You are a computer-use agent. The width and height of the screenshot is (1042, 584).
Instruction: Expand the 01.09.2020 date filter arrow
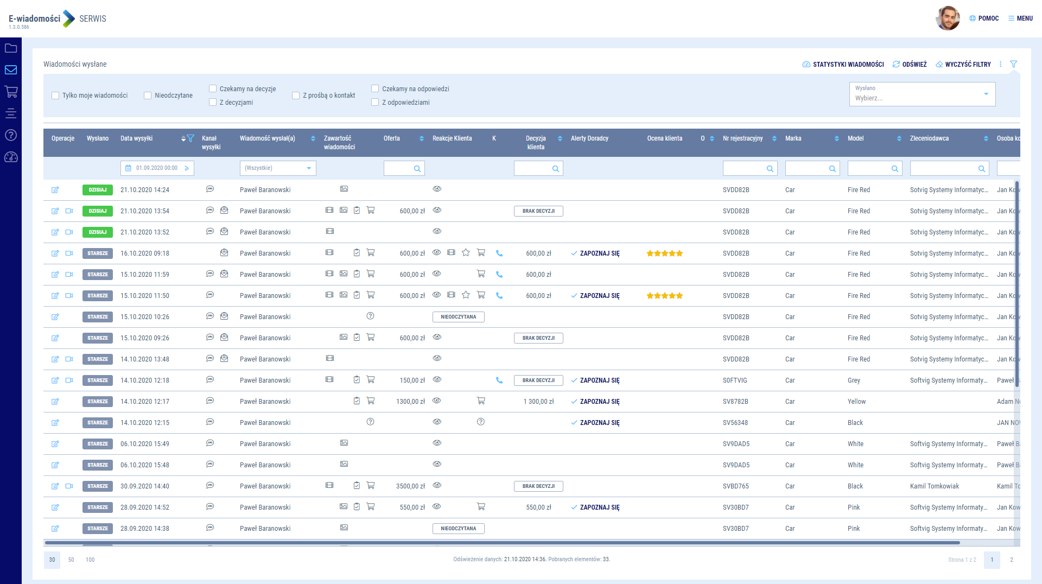(187, 168)
